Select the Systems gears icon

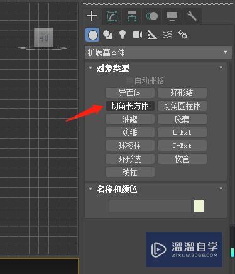(x=183, y=35)
